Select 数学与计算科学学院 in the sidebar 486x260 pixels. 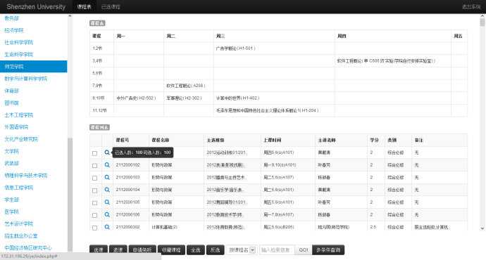point(26,79)
